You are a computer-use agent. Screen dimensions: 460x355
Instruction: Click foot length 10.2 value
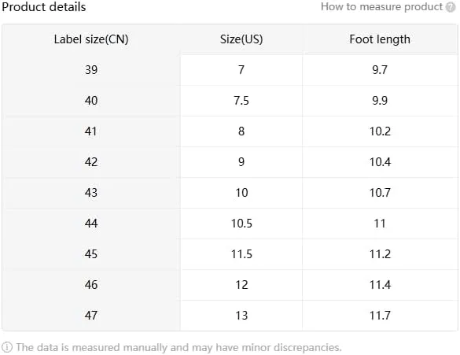pyautogui.click(x=380, y=131)
